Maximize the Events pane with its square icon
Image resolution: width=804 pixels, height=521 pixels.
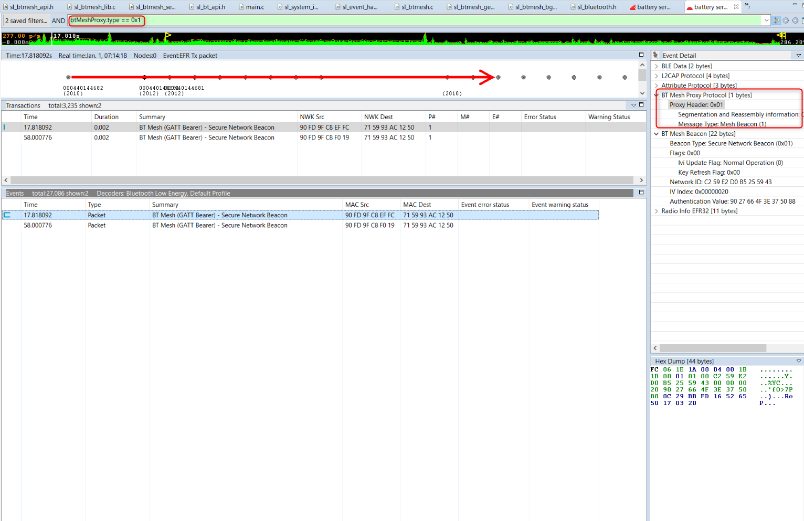(x=641, y=193)
